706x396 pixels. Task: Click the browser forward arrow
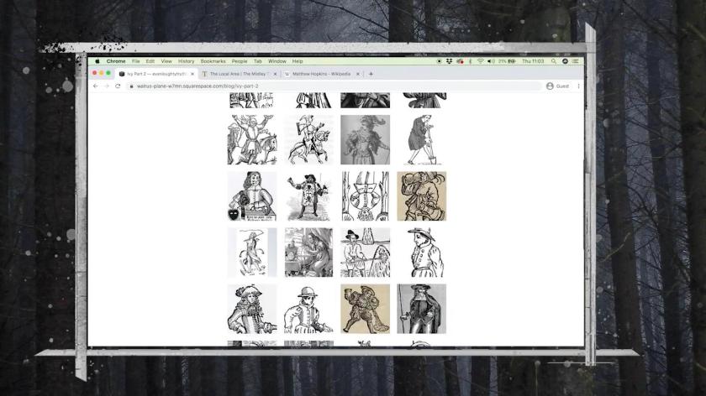tap(106, 86)
